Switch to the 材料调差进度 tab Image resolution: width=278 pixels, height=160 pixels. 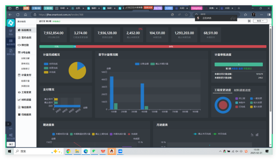click(x=242, y=90)
